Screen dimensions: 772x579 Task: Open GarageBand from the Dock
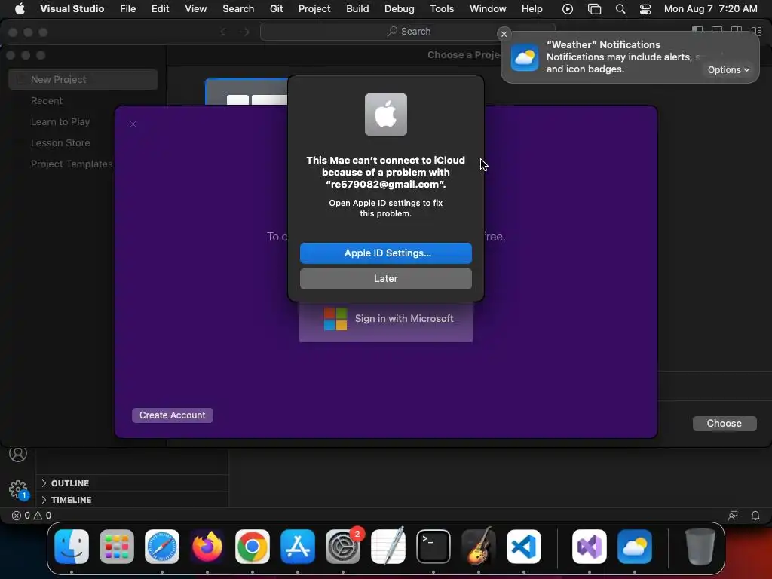pyautogui.click(x=479, y=546)
